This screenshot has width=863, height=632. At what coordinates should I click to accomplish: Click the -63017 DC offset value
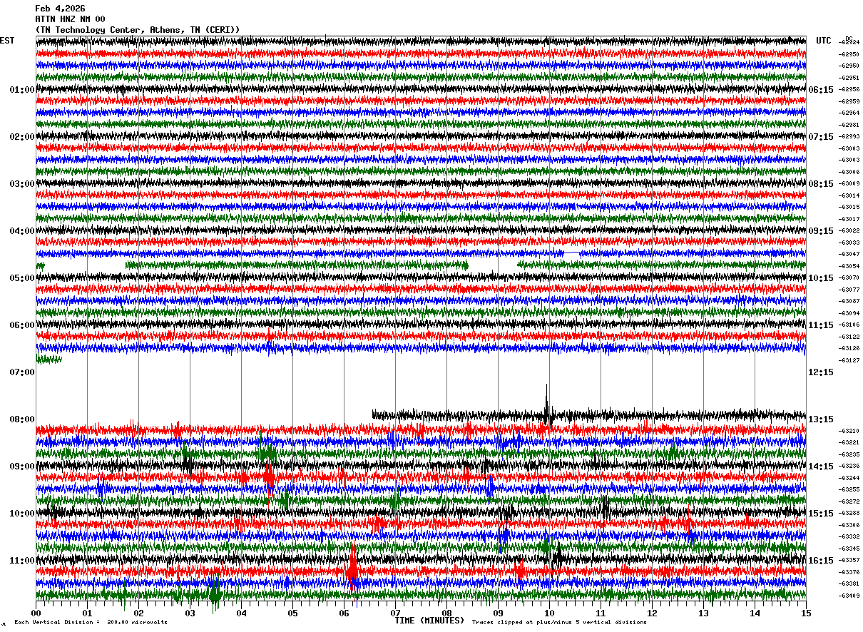point(849,219)
